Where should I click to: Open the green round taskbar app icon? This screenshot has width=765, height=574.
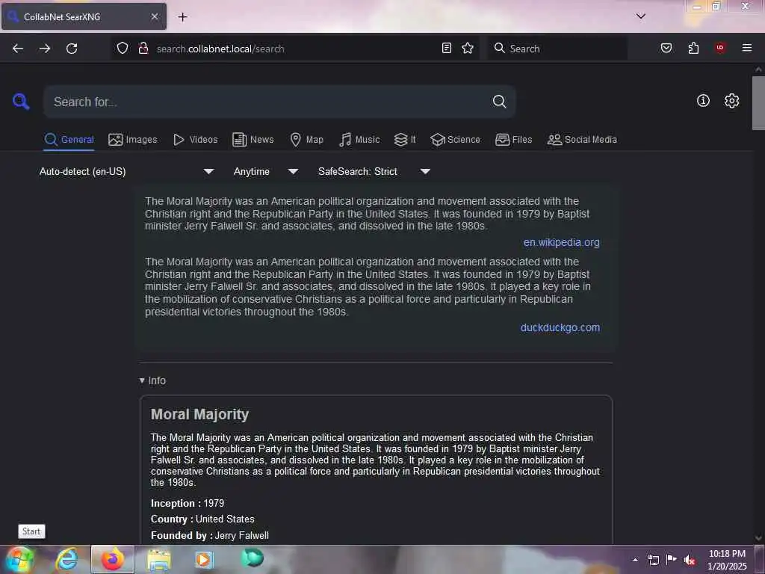253,558
